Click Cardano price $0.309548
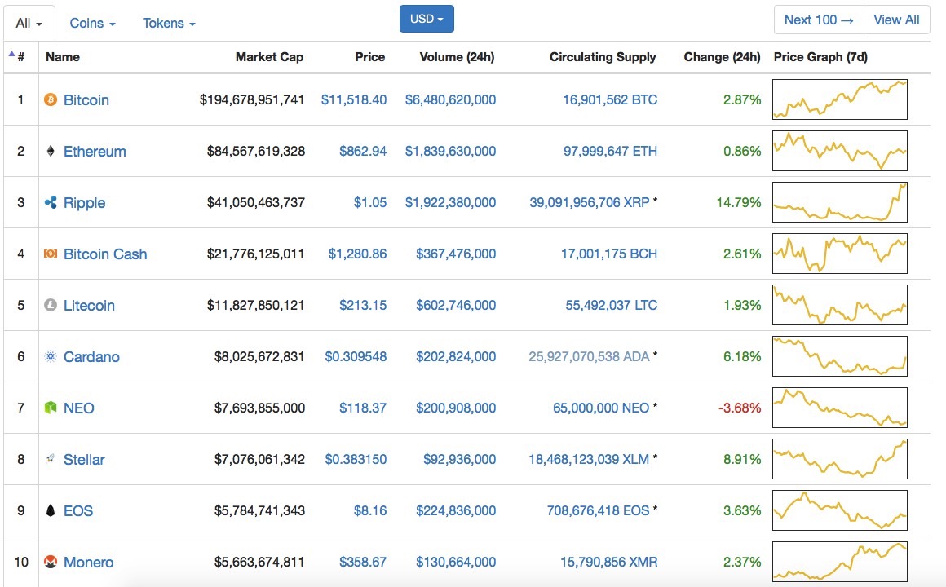946x587 pixels. click(x=356, y=356)
